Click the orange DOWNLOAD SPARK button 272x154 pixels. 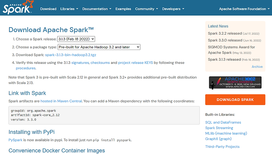(235, 100)
